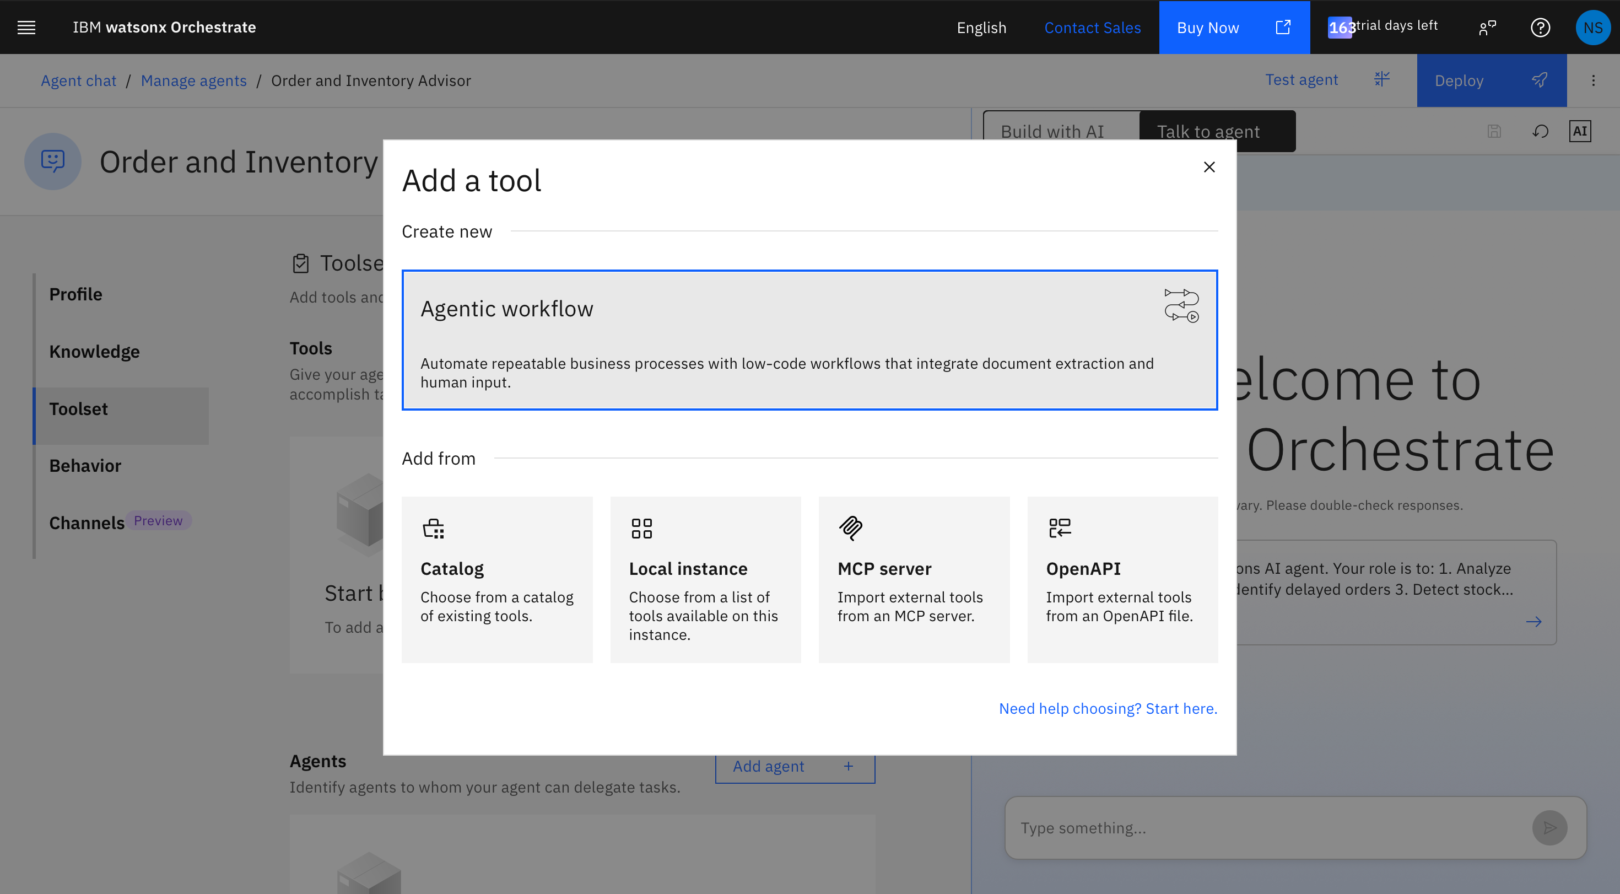1620x894 pixels.
Task: Click the IBM watsonx Orchestrate title
Action: click(x=164, y=27)
